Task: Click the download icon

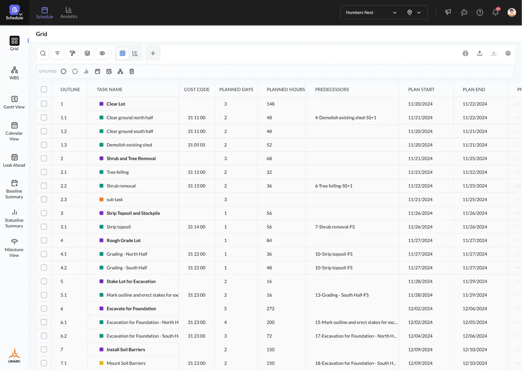Action: [494, 53]
